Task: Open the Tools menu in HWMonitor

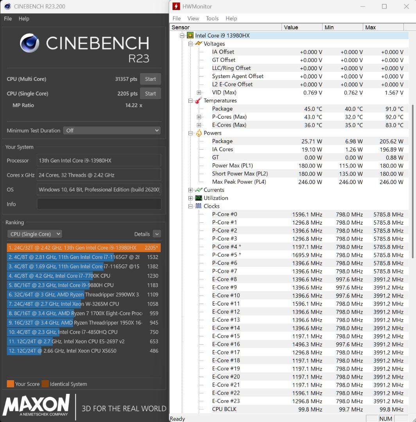Action: point(212,18)
